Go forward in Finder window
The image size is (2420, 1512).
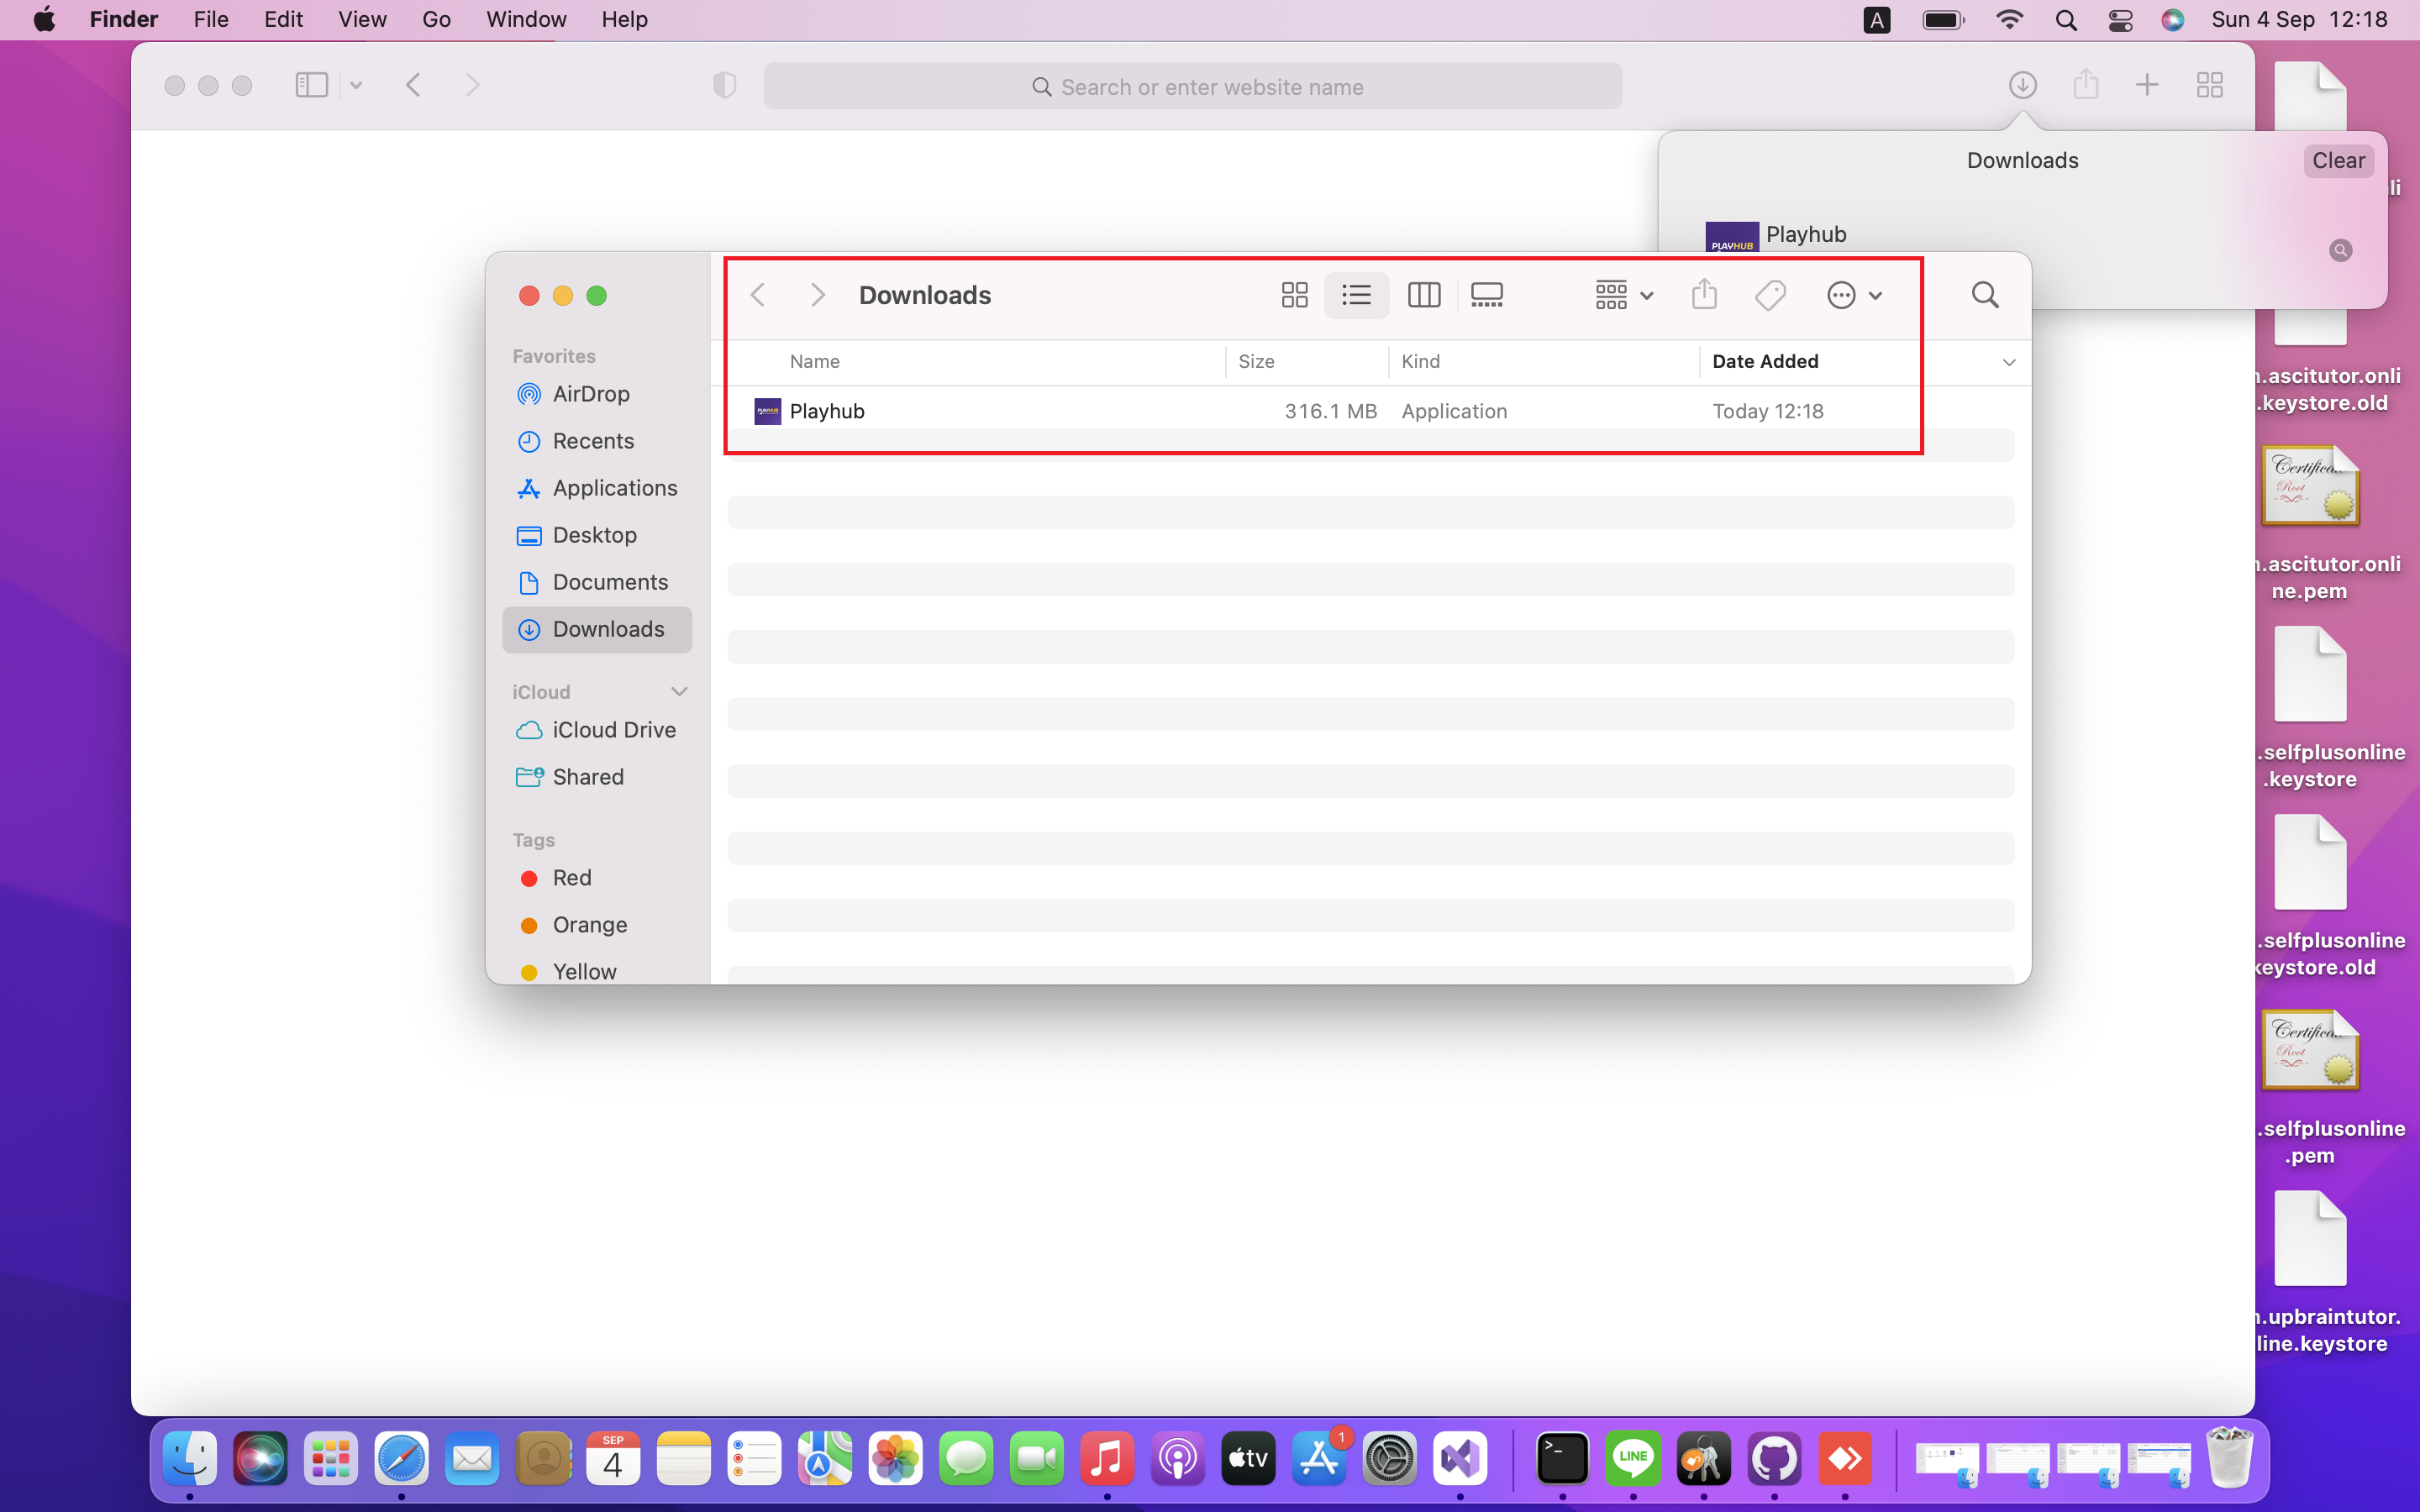coord(818,295)
